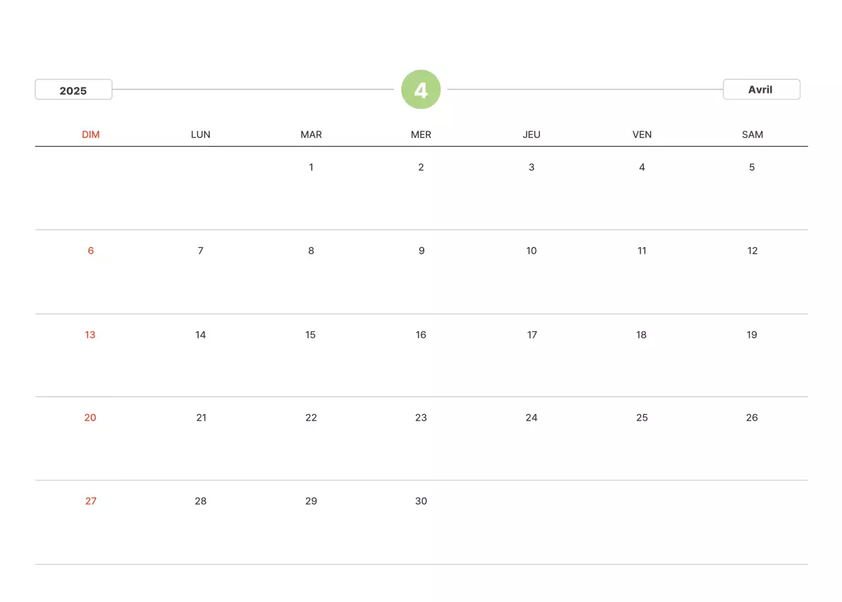Click the green month number 4 circle

point(421,89)
